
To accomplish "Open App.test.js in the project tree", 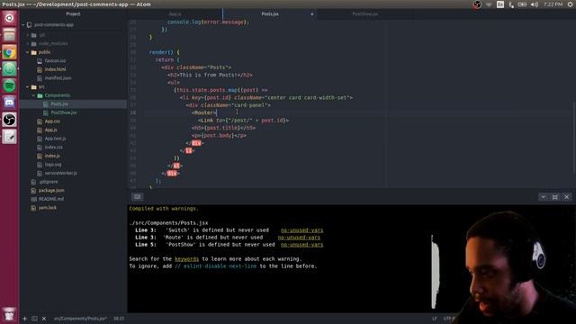I will point(55,139).
